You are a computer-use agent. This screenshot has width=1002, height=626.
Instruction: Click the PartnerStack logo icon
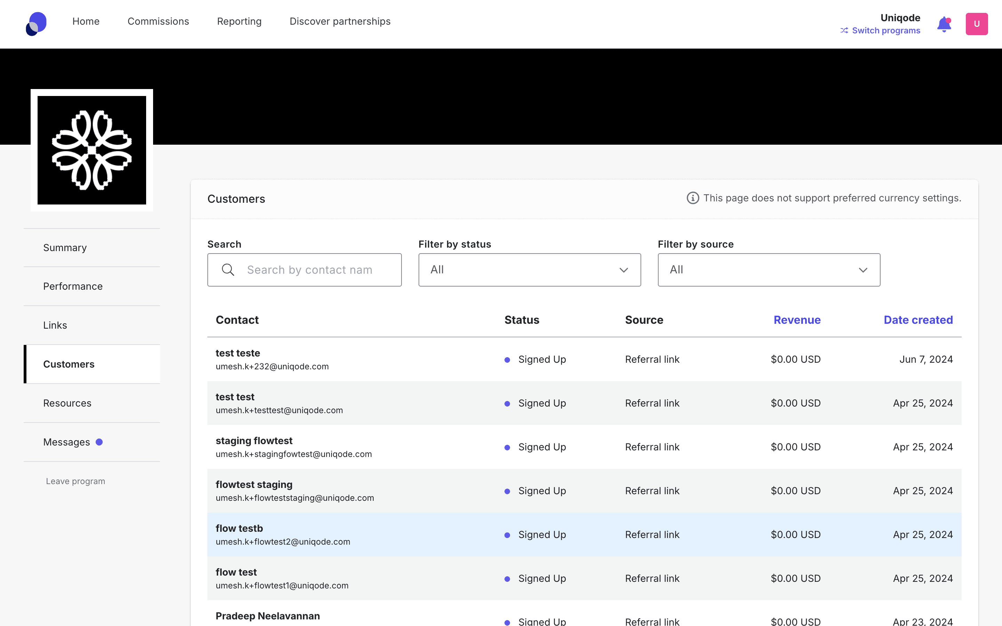[37, 24]
